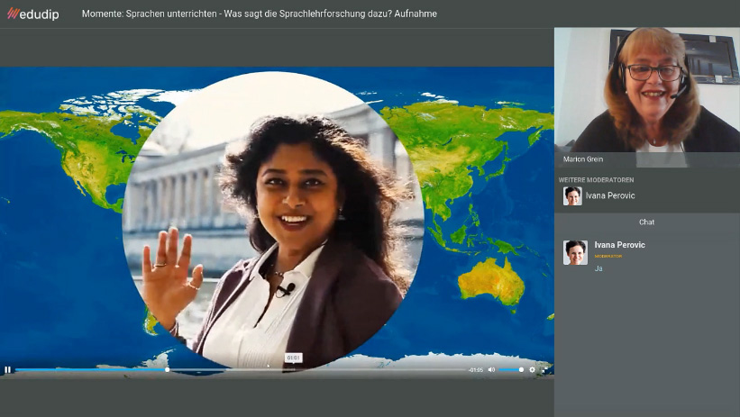Enter fullscreen mode in the video player
740x417 pixels.
click(x=544, y=369)
